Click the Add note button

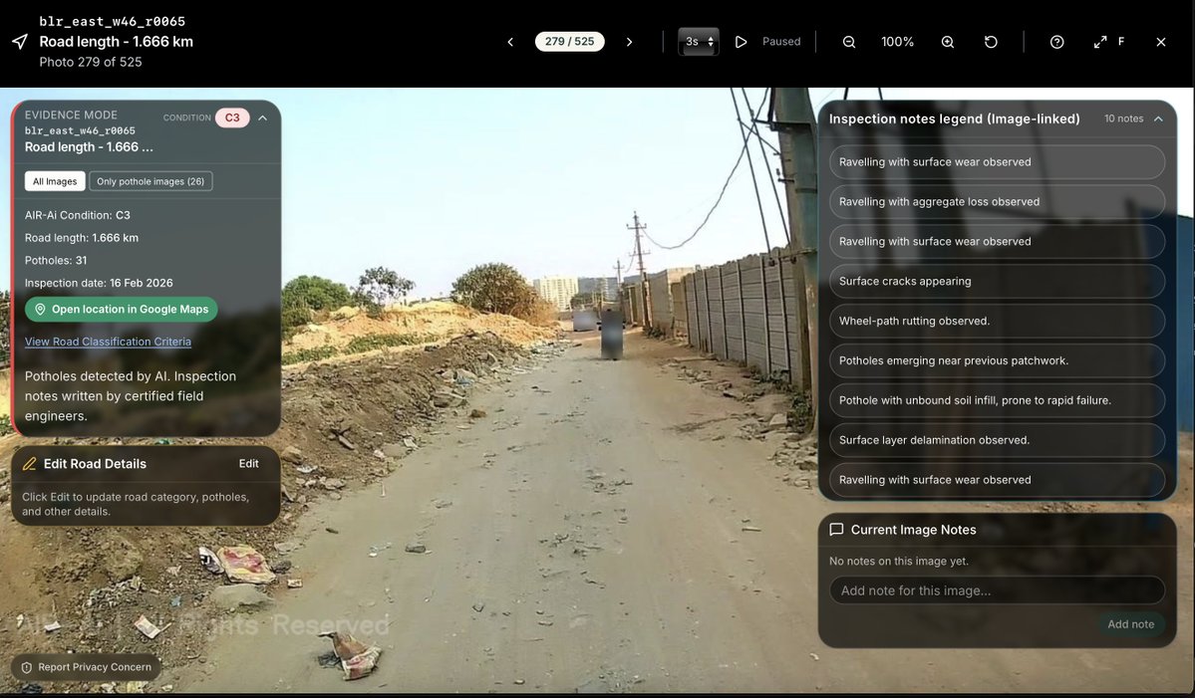pyautogui.click(x=1131, y=624)
